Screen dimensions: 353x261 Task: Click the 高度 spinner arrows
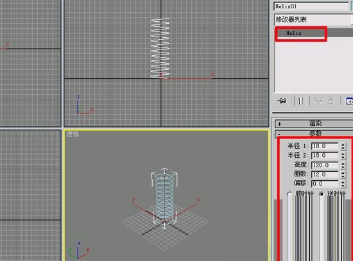pos(343,165)
